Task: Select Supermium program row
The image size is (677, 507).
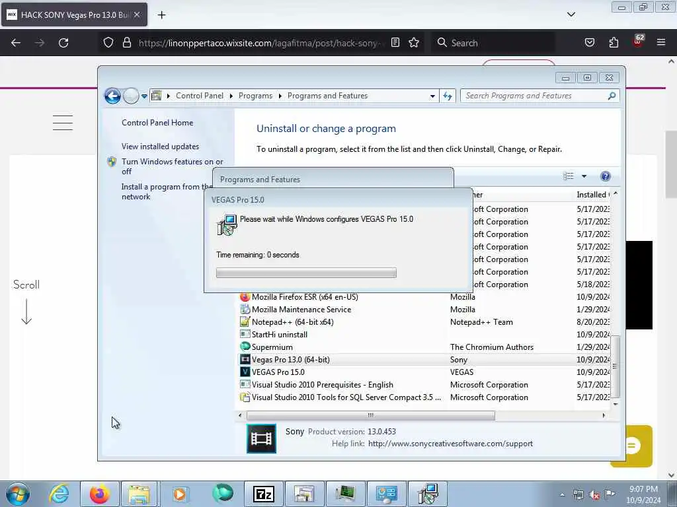Action: (424, 347)
